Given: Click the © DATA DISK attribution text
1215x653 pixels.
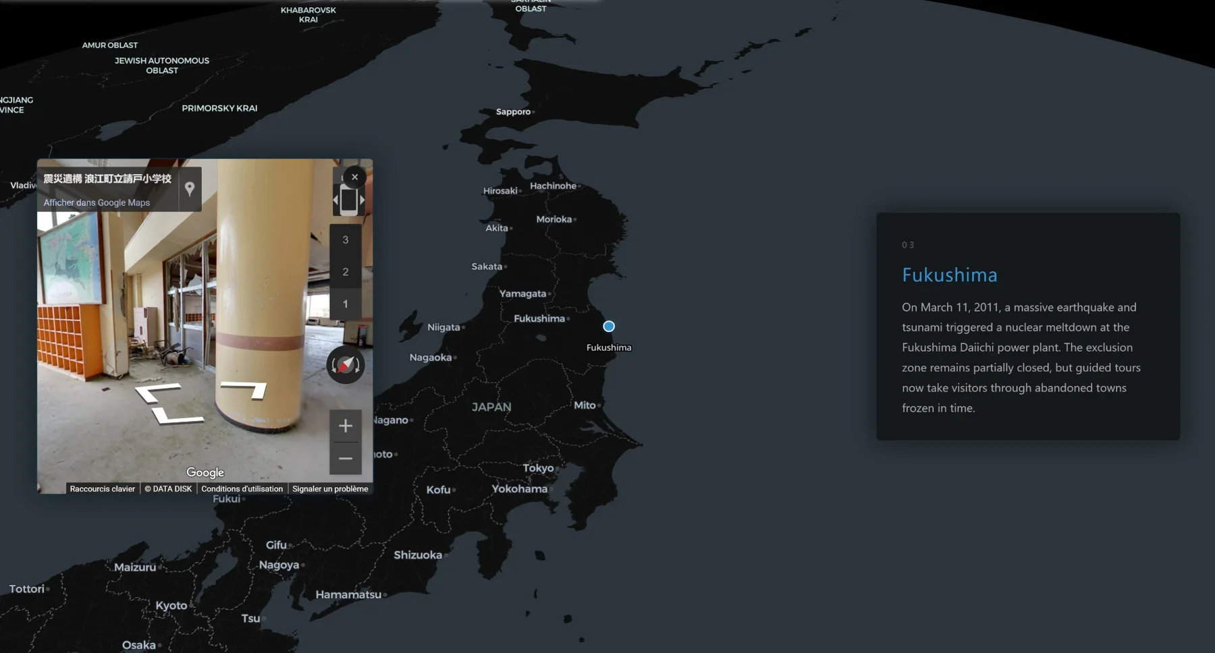Looking at the screenshot, I should (168, 489).
